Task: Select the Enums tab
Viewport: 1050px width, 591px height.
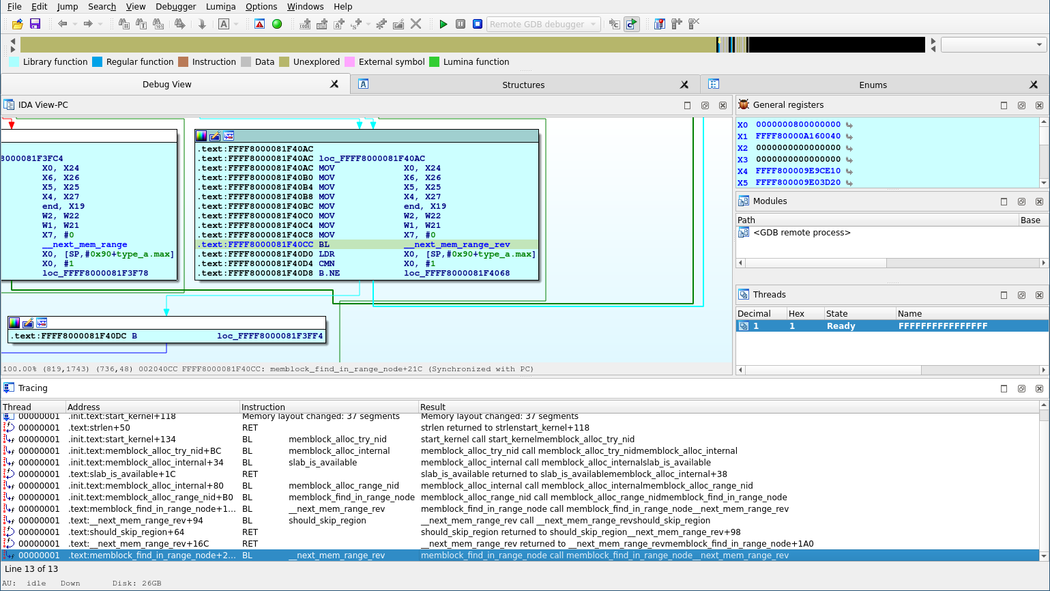Action: click(873, 85)
